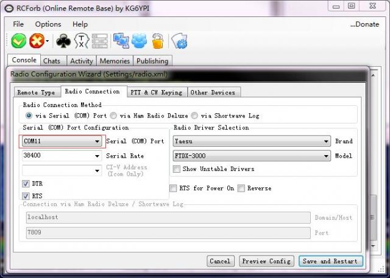Click the red X disconnect icon

click(x=37, y=41)
